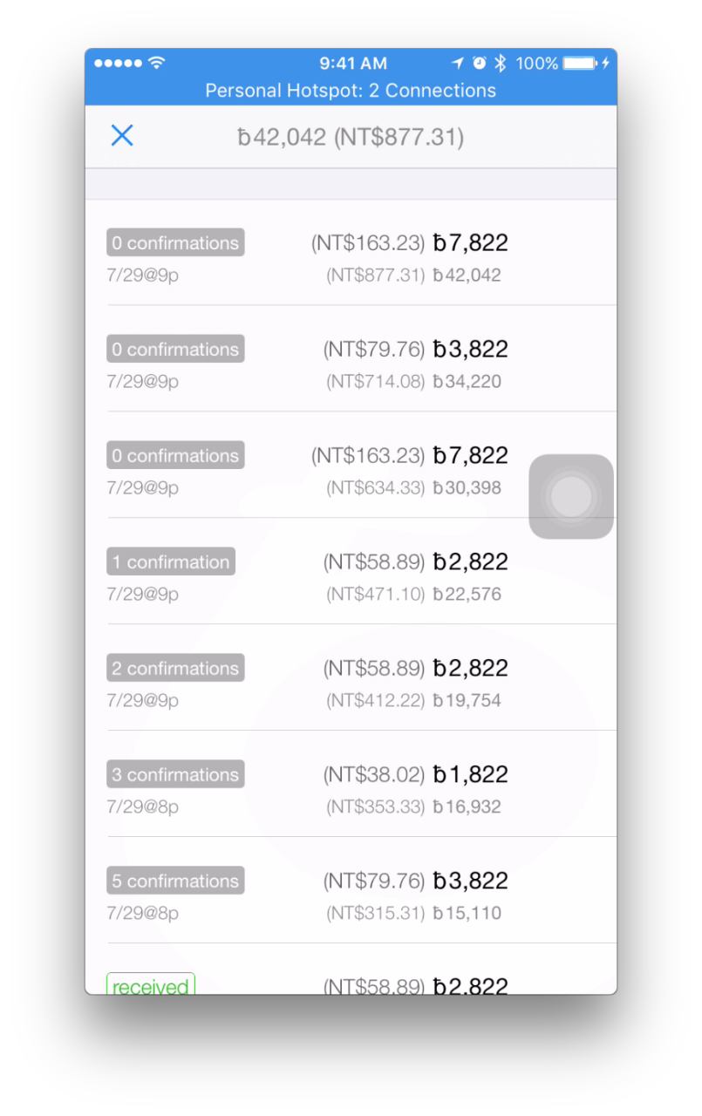Tap the '5 confirmations' status badge

(175, 881)
